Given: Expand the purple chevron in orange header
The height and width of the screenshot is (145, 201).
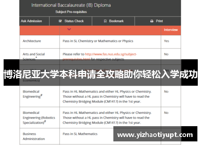Looking at the screenshot, I should tap(69, 29).
